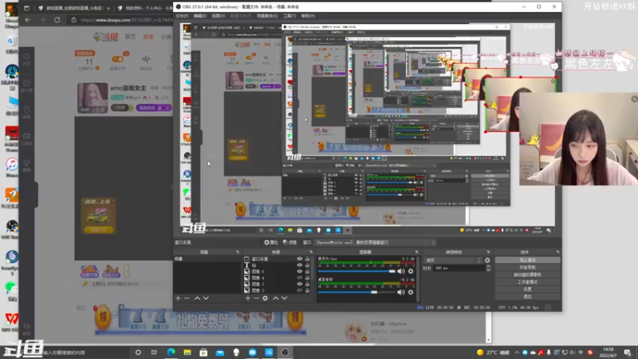Pop out Controls dock panel icon
Image resolution: width=638 pixels, height=359 pixels.
click(557, 252)
